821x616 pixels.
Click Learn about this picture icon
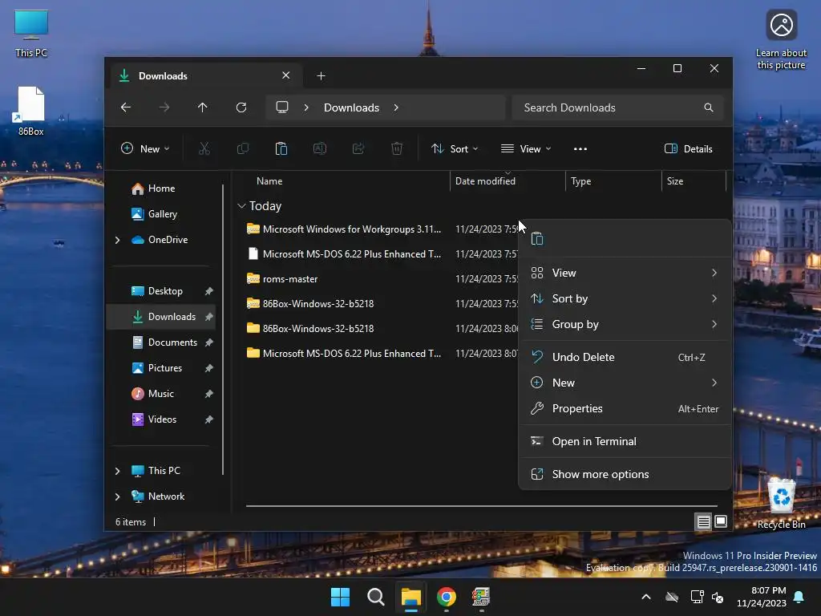coord(781,39)
